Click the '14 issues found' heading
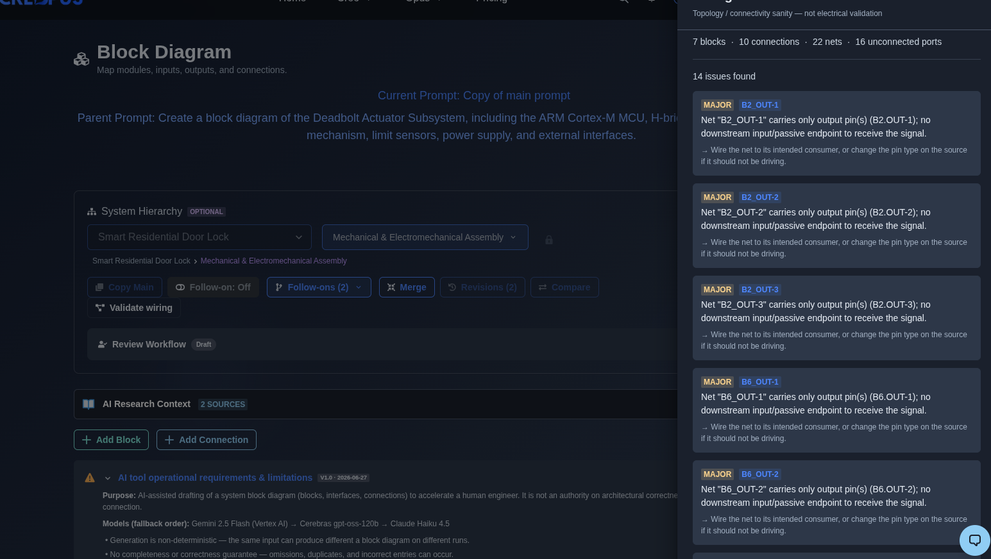 (x=724, y=76)
